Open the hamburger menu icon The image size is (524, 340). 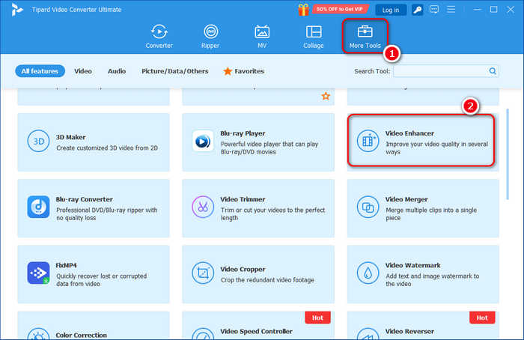pos(451,9)
